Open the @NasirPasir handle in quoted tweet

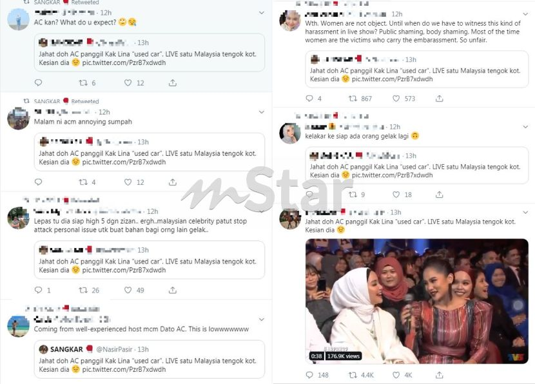click(x=114, y=349)
